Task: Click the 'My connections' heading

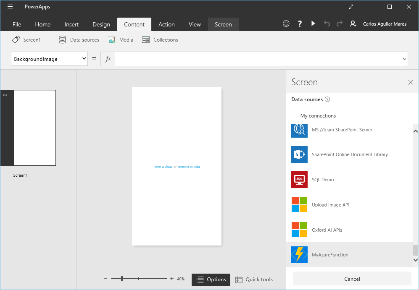Action: (318, 116)
